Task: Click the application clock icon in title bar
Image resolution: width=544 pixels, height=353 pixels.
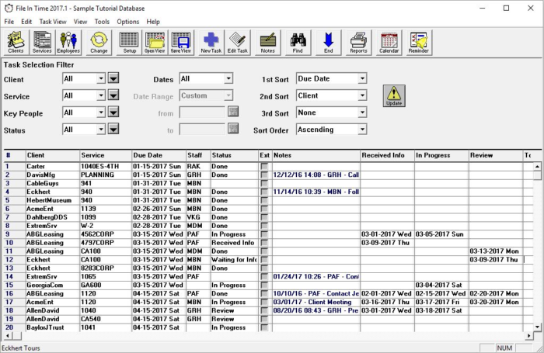Action: click(x=9, y=8)
